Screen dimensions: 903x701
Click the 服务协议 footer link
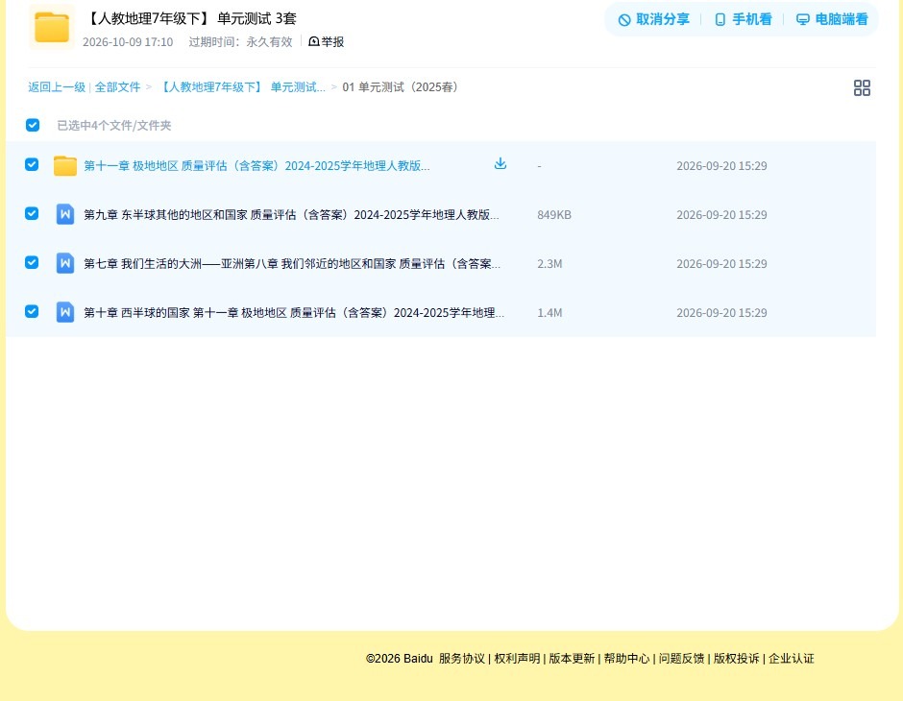(462, 659)
